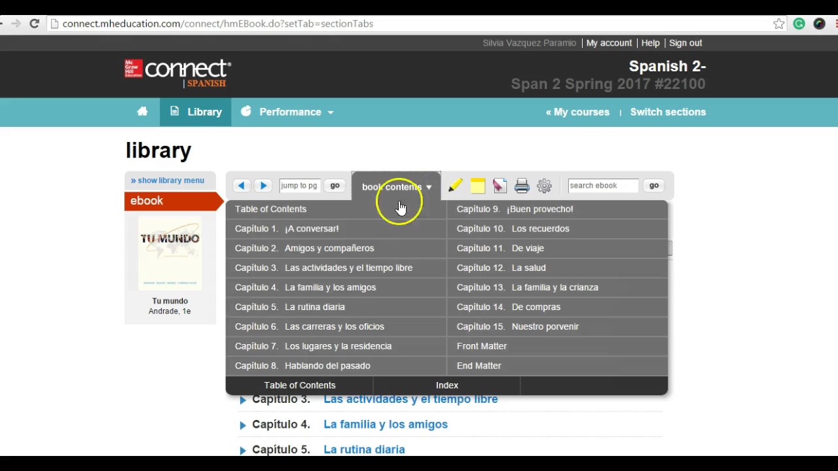This screenshot has height=471, width=838.
Task: Click the home icon in navigation bar
Action: tap(142, 112)
